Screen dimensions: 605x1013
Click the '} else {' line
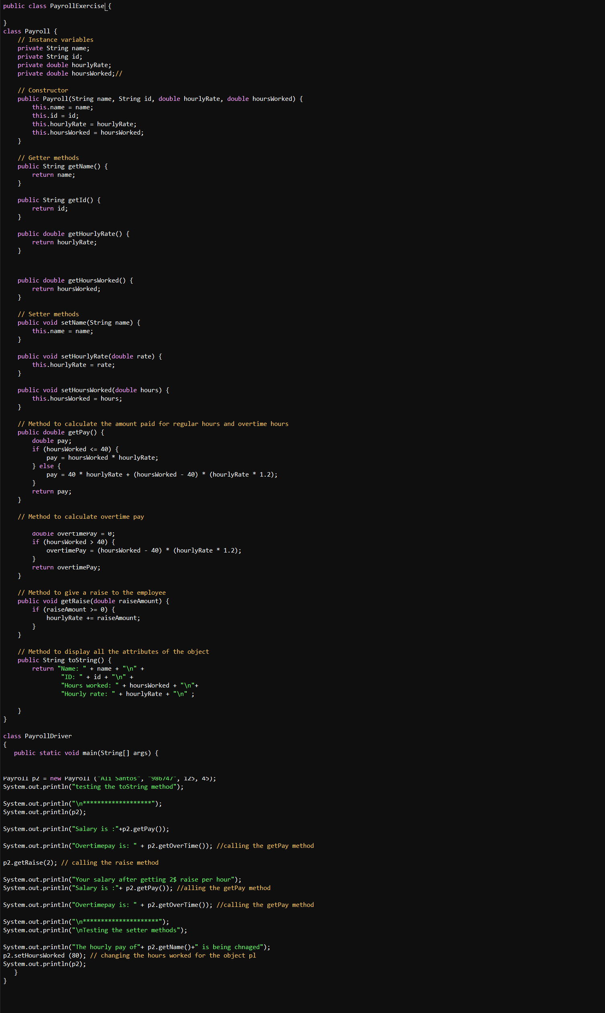coord(47,467)
